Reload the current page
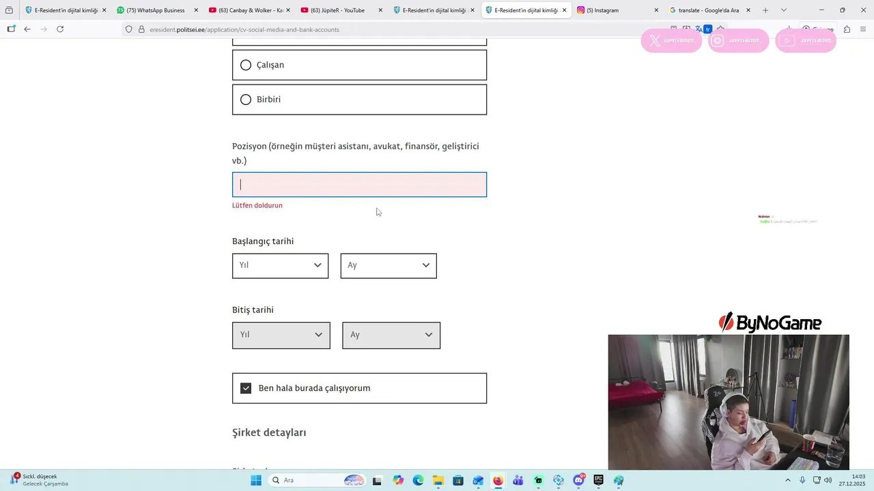This screenshot has height=491, width=874. (x=60, y=29)
